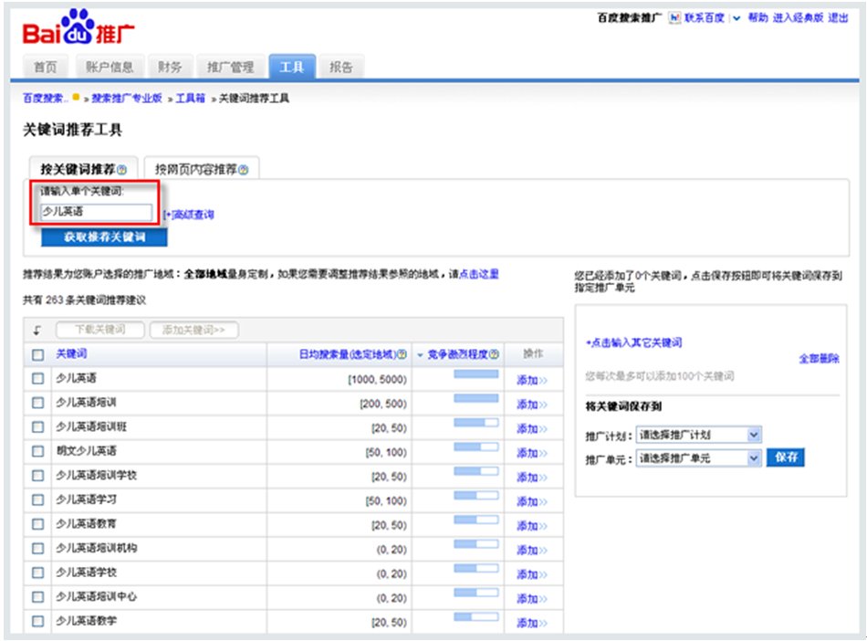Select the 工具 tab

click(292, 67)
